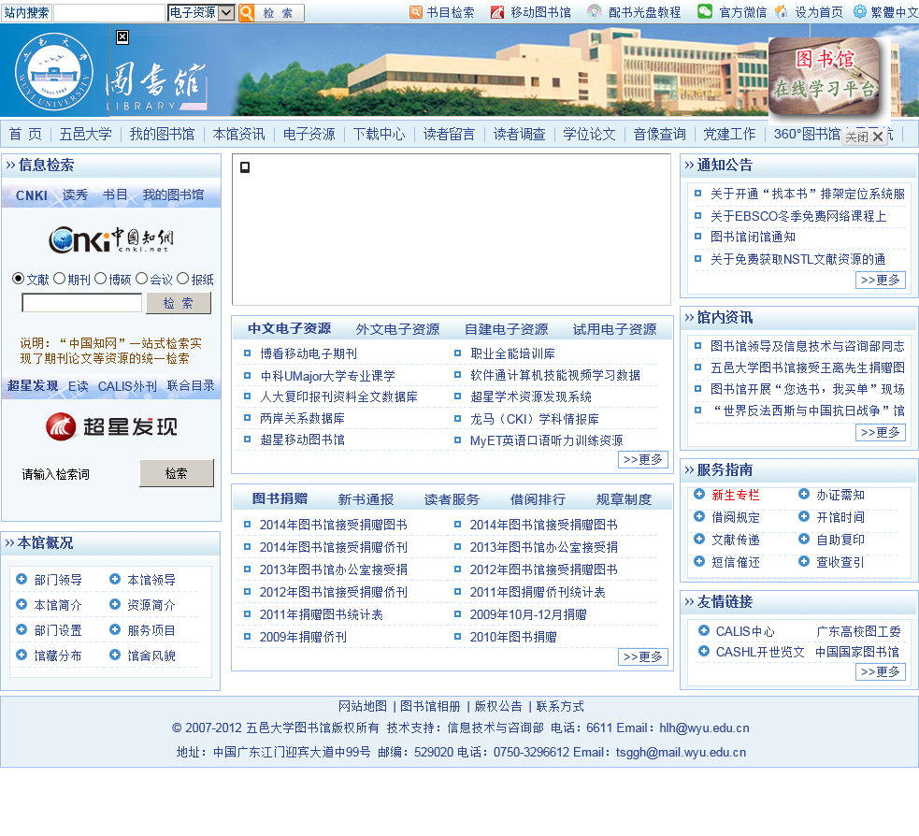Viewport: 919px width, 836px height.
Task: Click the plus icon beside 馆舍风貌
Action: (115, 655)
